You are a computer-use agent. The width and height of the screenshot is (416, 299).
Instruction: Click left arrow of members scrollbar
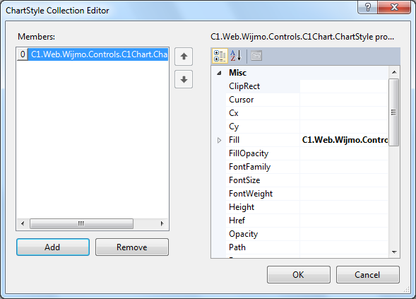point(23,223)
